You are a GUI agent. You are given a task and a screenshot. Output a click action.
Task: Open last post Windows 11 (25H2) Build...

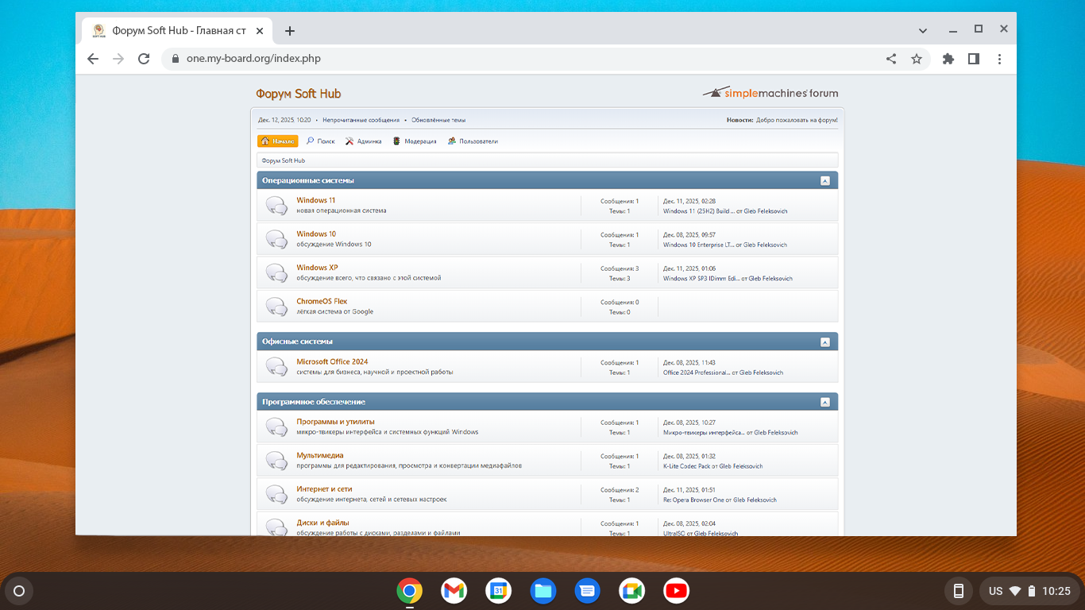(x=698, y=211)
